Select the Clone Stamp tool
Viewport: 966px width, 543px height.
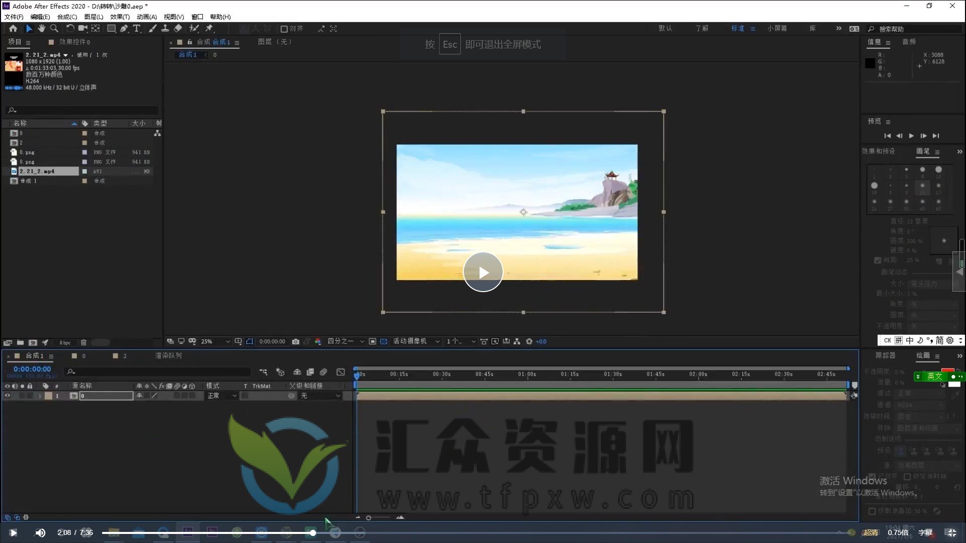click(x=165, y=29)
